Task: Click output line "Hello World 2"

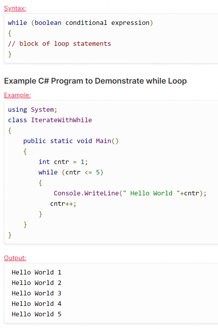Action: pyautogui.click(x=36, y=283)
